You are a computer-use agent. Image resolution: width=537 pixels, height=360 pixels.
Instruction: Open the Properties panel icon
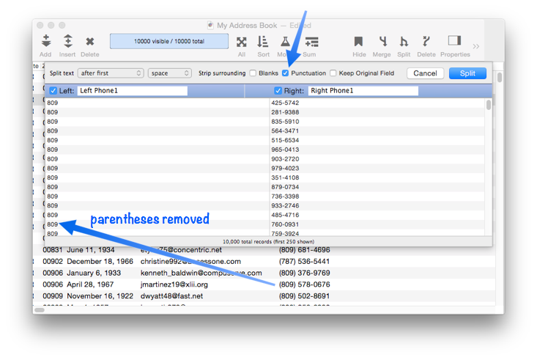tap(454, 43)
